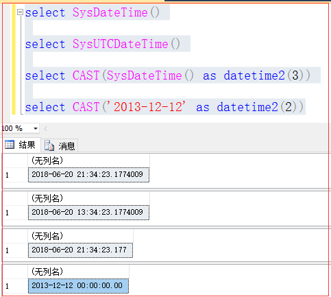Screen dimensions: 331x297
Task: Select cell 2018-06-20 21:34:23.1774009
Action: coord(88,175)
